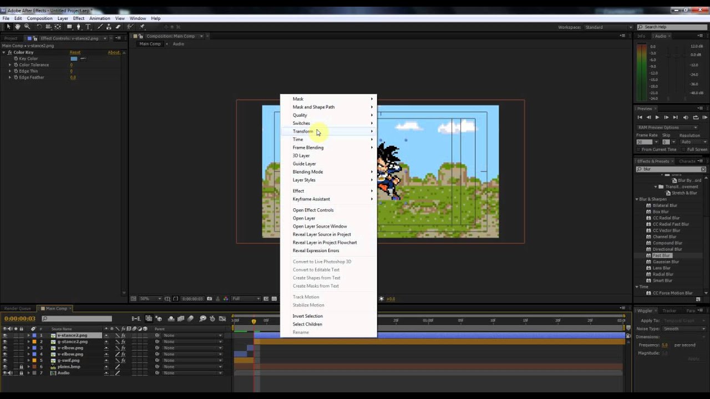Hide the plains.bmp layer
The height and width of the screenshot is (399, 710).
(x=5, y=366)
